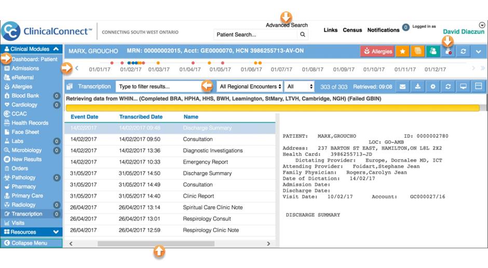
Task: Refresh the Transcription module results
Action: coord(448,87)
